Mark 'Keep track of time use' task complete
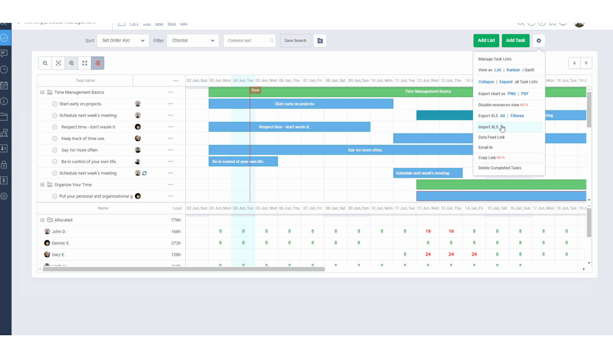Viewport: 613px width, 358px height. click(x=54, y=138)
